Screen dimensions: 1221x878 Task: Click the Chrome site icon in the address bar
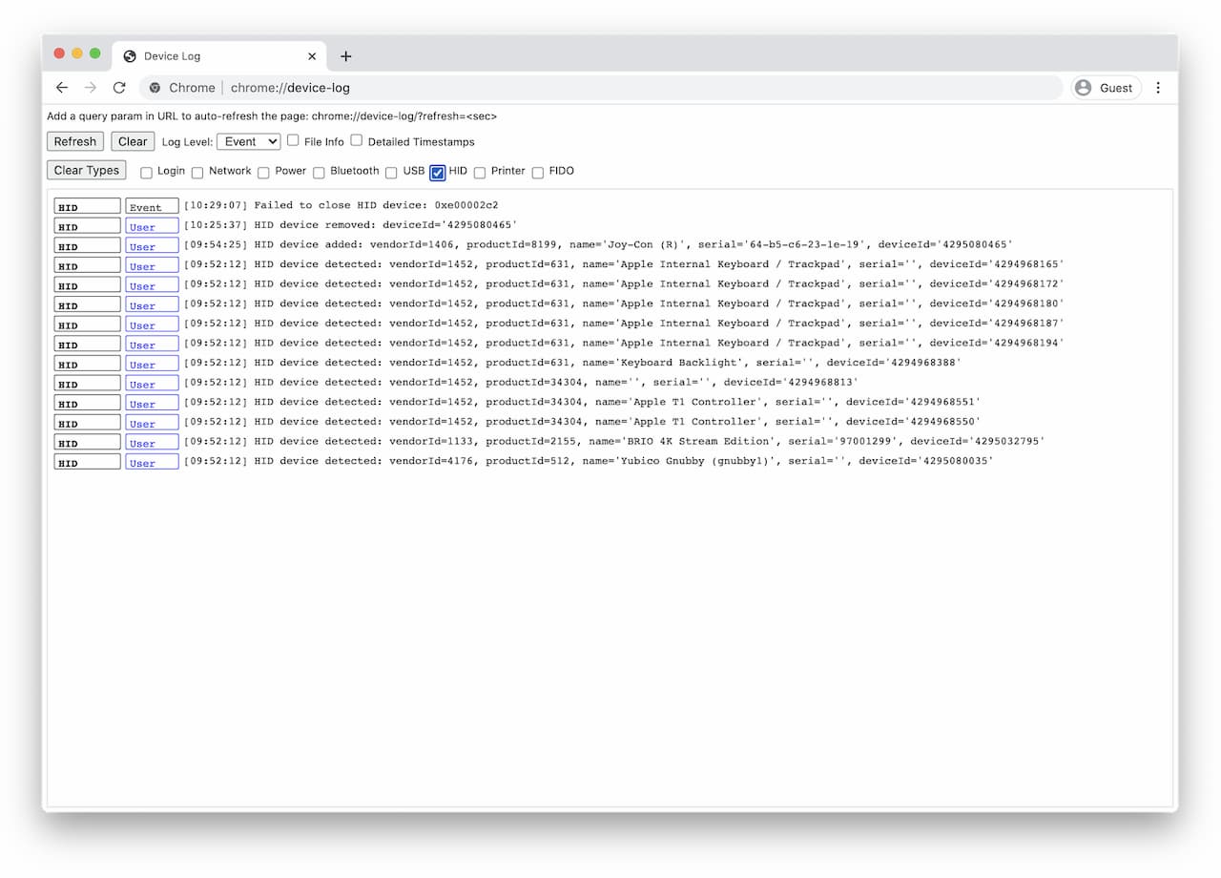(155, 87)
